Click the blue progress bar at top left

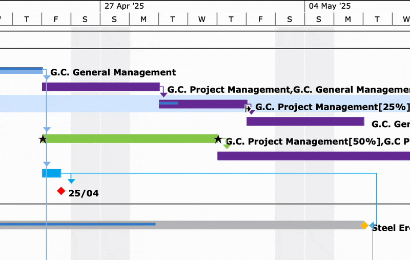(x=21, y=69)
